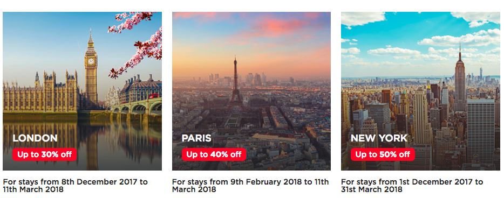This screenshot has height=198, width=504.
Task: Click the 'Up to 50% off' badge
Action: click(383, 154)
